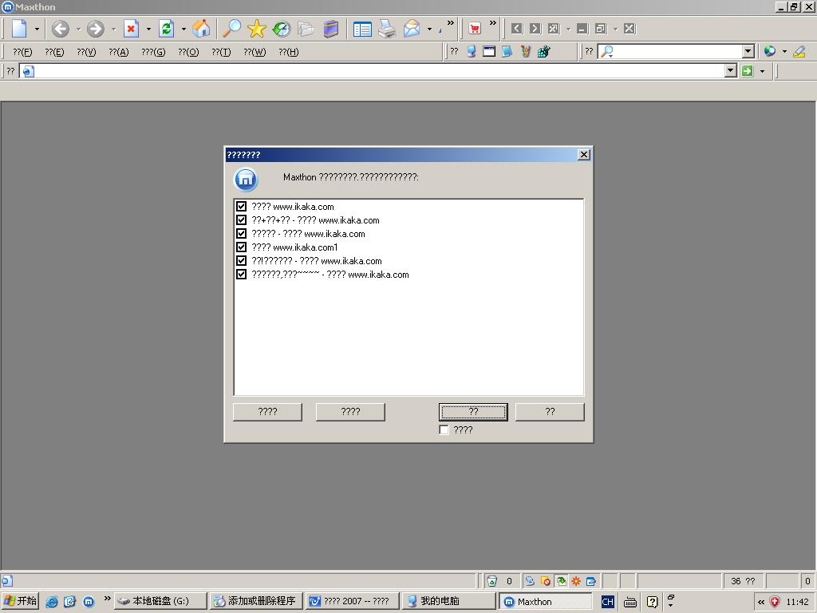The image size is (817, 613).
Task: Open Favorites yellow star icon
Action: [x=256, y=29]
